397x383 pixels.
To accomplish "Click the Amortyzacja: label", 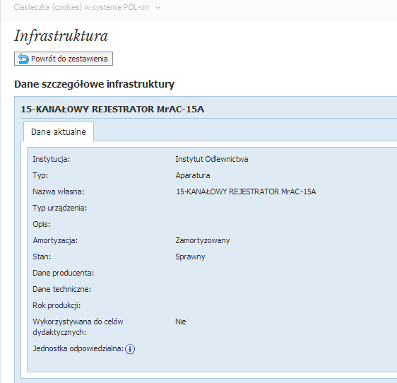I will pyautogui.click(x=55, y=240).
